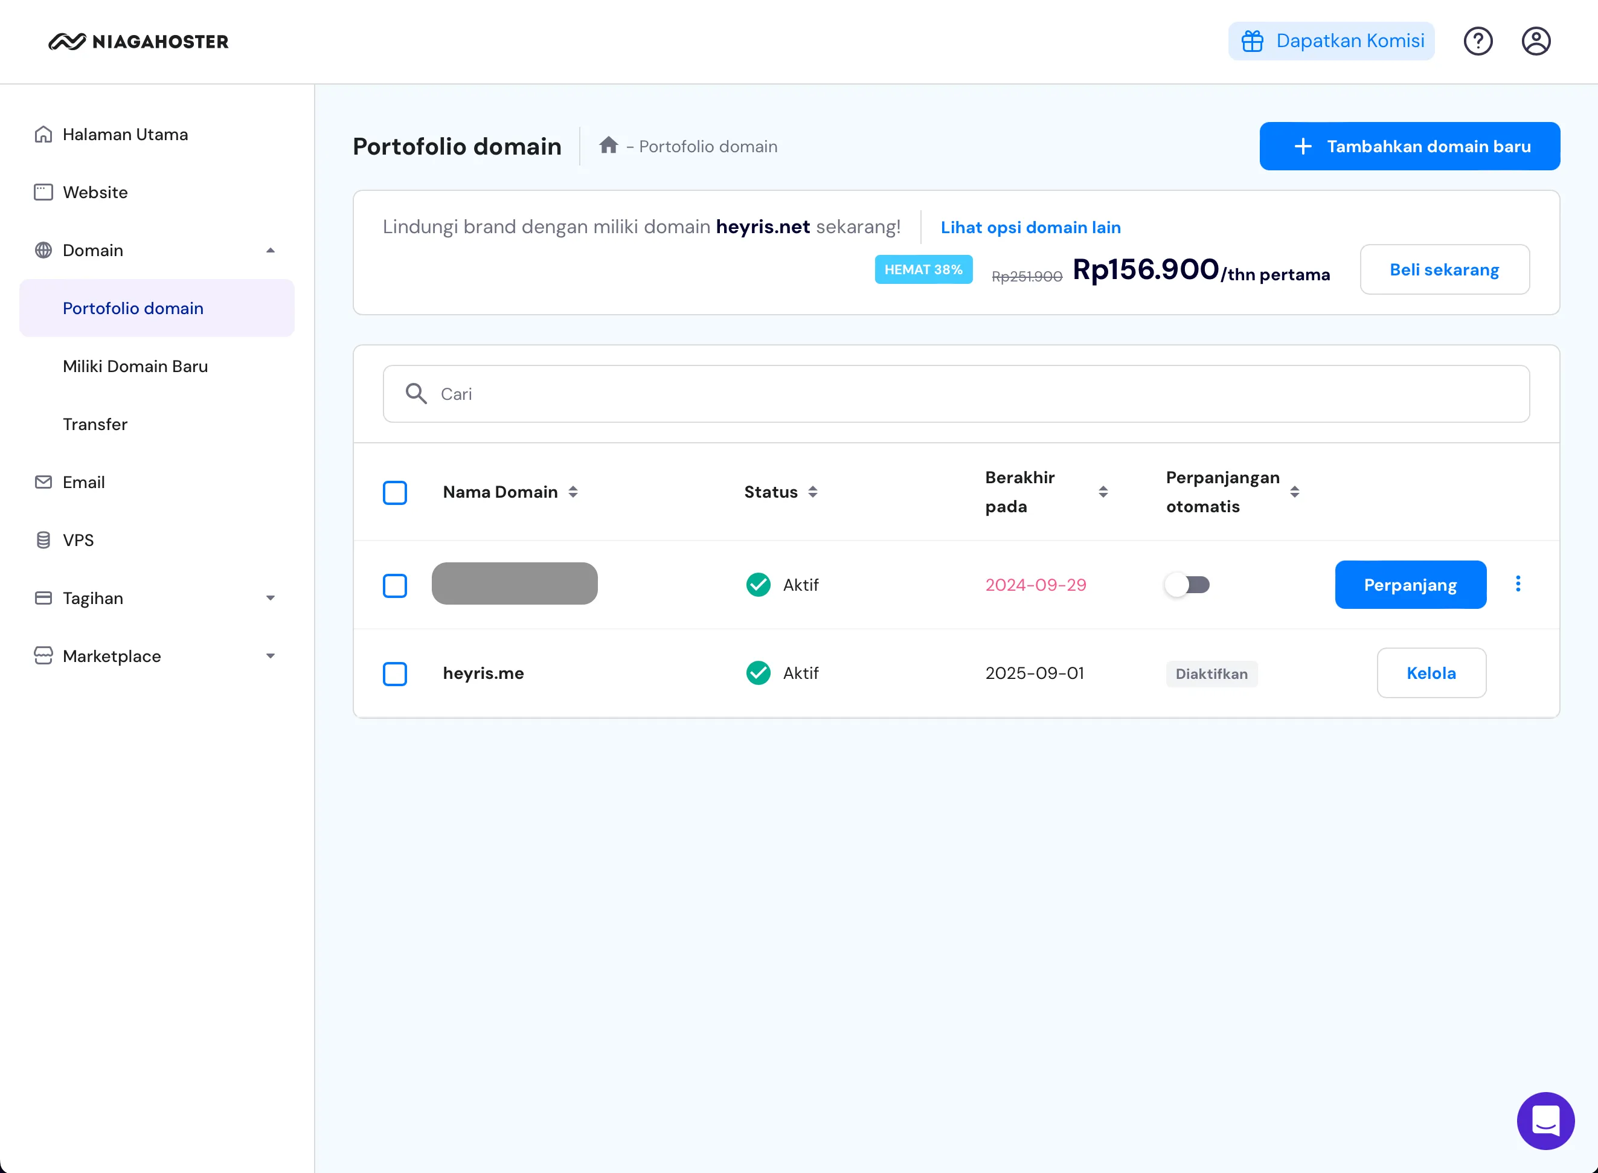Image resolution: width=1598 pixels, height=1173 pixels.
Task: Click the domain search input field
Action: pyautogui.click(x=955, y=393)
